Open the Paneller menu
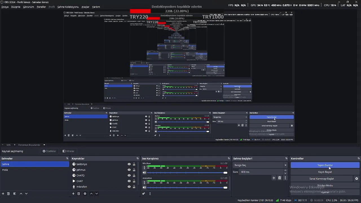The image size is (361, 203). [41, 7]
